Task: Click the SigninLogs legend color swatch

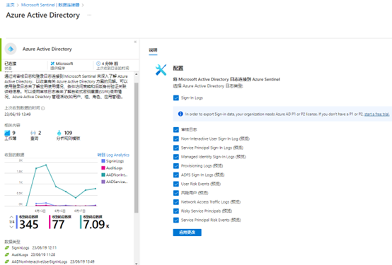Action: point(103,161)
